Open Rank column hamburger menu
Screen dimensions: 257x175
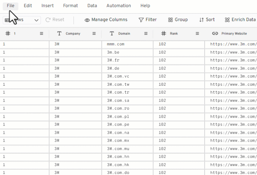click(197, 33)
